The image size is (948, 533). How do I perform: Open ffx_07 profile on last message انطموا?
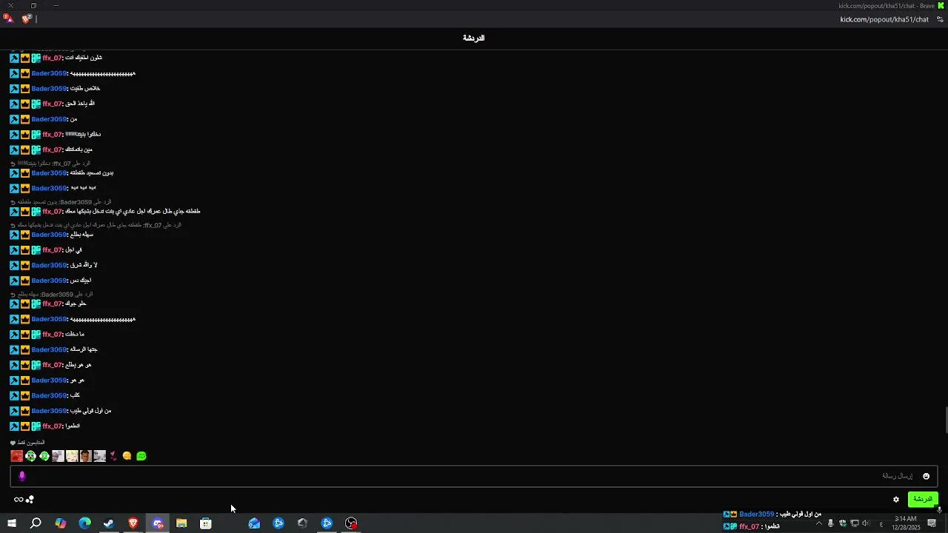coord(52,426)
